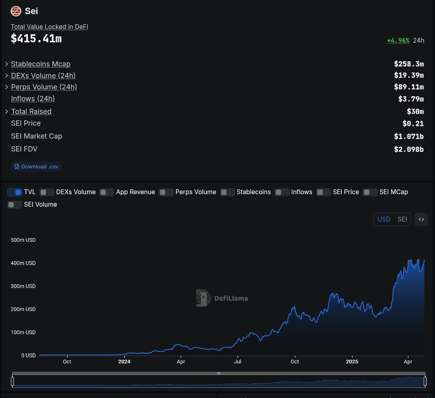Screen dimensions: 435x398
Task: Click the Inflows (24h) label
Action: 33,99
